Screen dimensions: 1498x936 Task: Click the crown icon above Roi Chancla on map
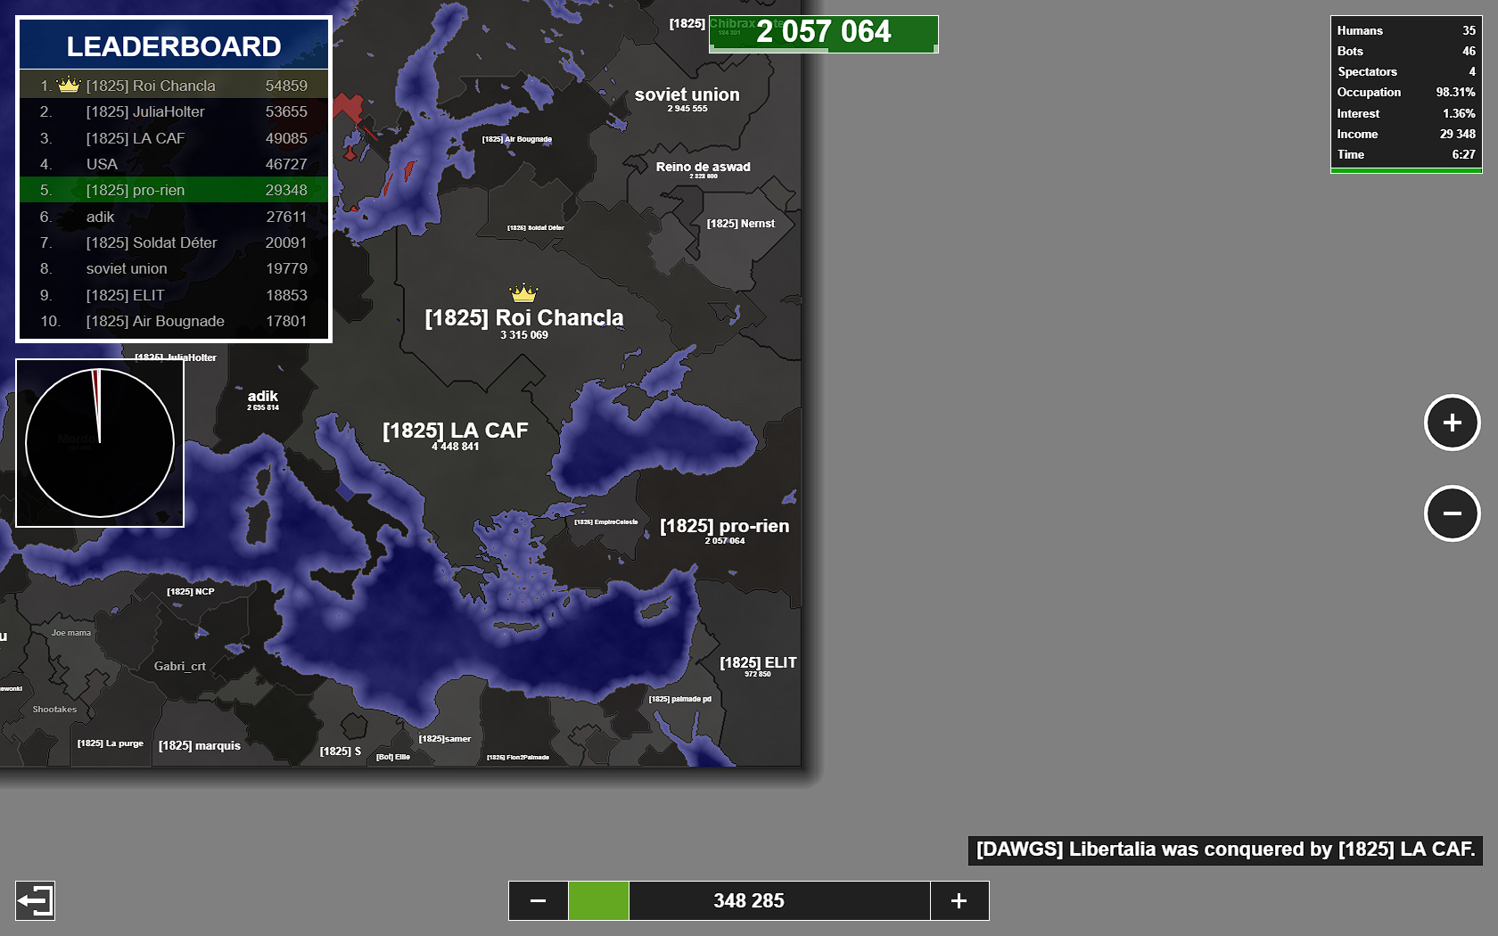[x=523, y=292]
